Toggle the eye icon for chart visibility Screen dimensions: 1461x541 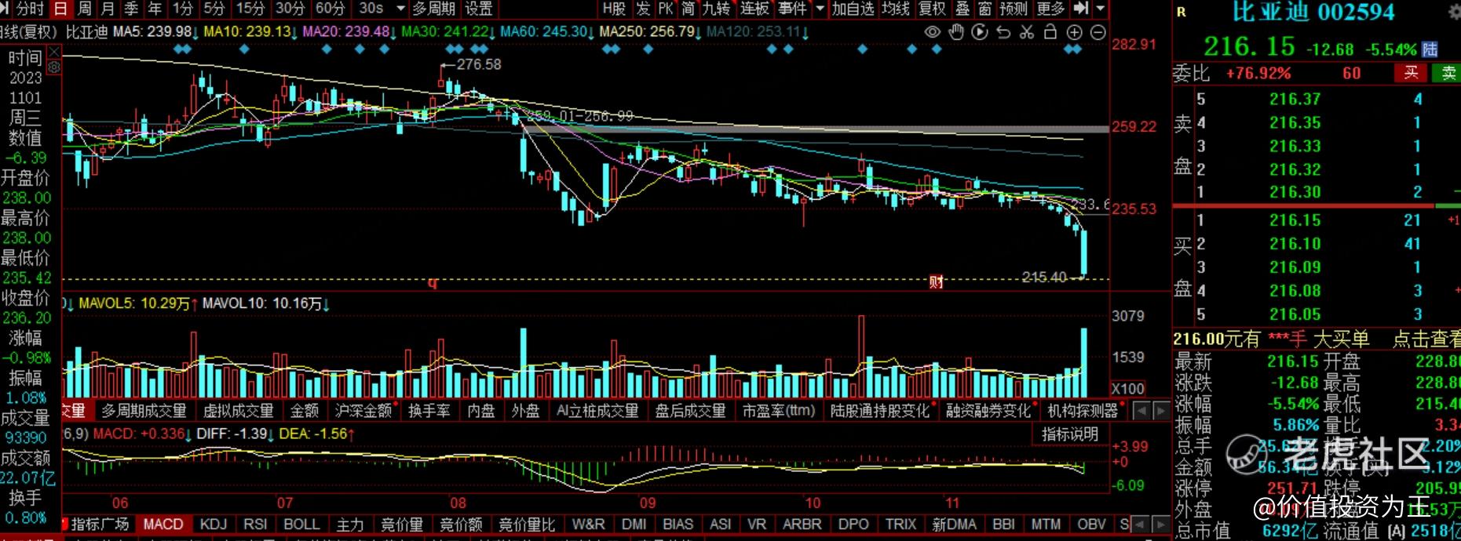pos(932,32)
